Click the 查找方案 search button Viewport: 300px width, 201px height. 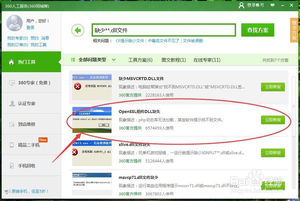pos(257,30)
